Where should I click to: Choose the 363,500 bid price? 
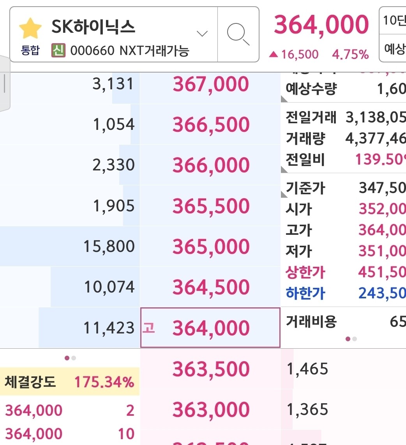coord(210,369)
